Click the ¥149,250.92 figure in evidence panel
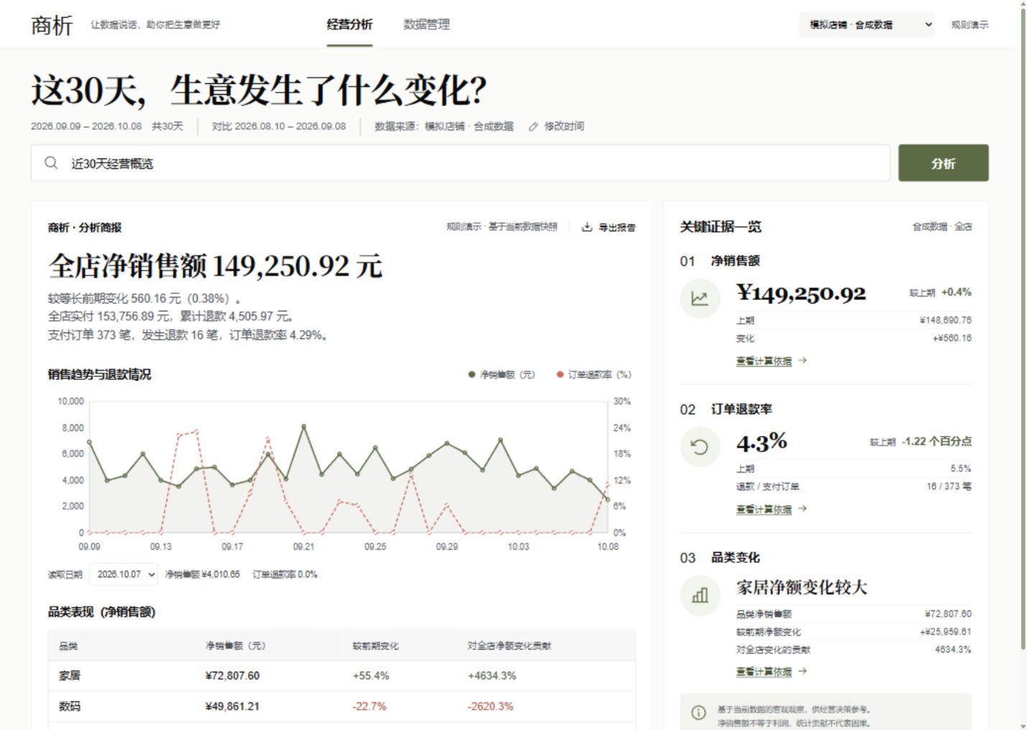Screen dimensions: 1027x730 coord(801,293)
